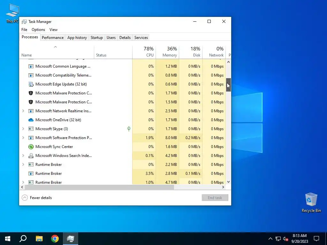Sort processes by the Name column
This screenshot has width=327, height=245.
coord(57,52)
